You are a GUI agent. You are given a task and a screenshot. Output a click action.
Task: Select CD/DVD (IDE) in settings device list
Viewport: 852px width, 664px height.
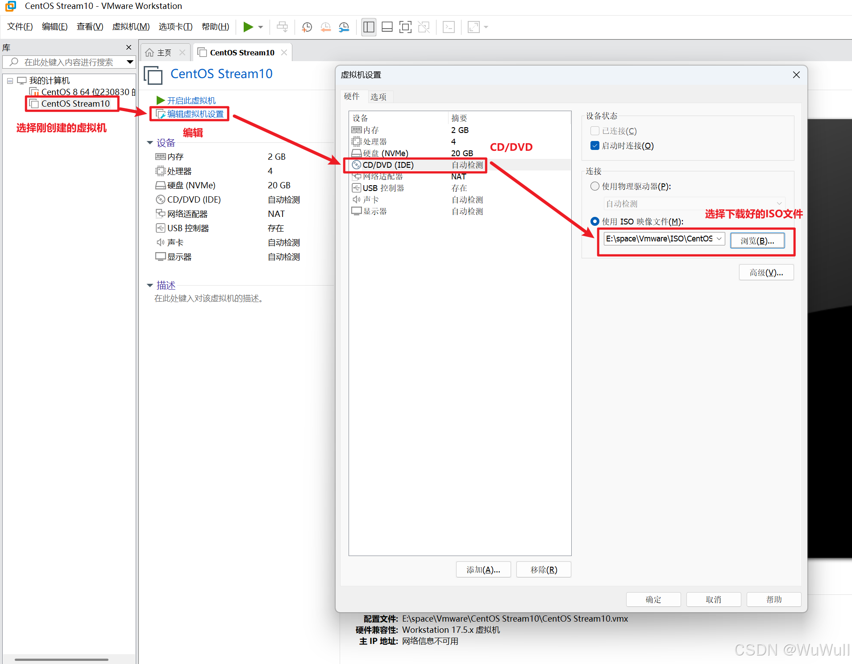(460, 165)
